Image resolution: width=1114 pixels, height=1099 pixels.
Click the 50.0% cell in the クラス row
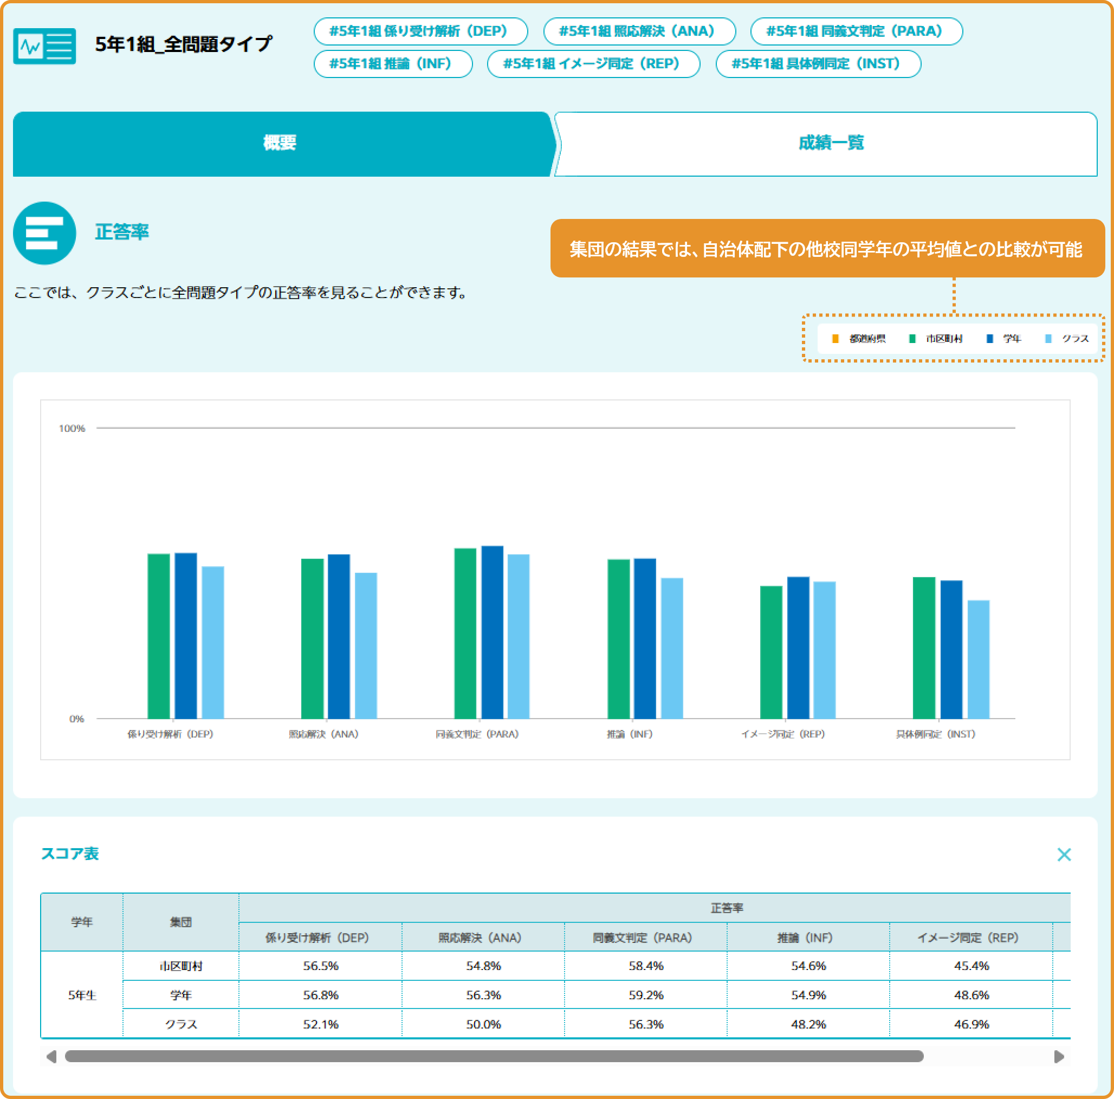(x=483, y=1024)
